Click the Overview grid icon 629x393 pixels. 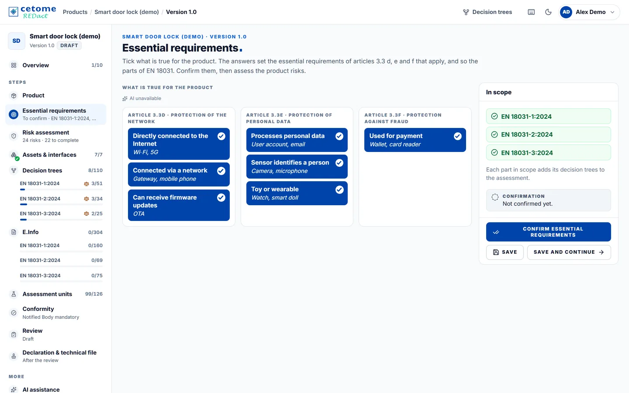pyautogui.click(x=14, y=65)
